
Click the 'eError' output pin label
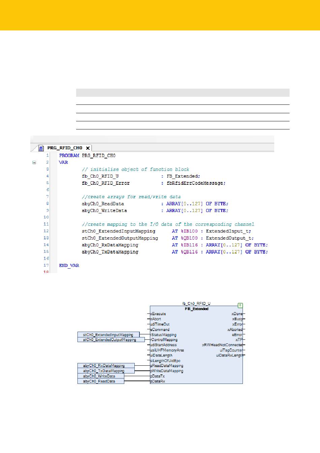coord(237,335)
